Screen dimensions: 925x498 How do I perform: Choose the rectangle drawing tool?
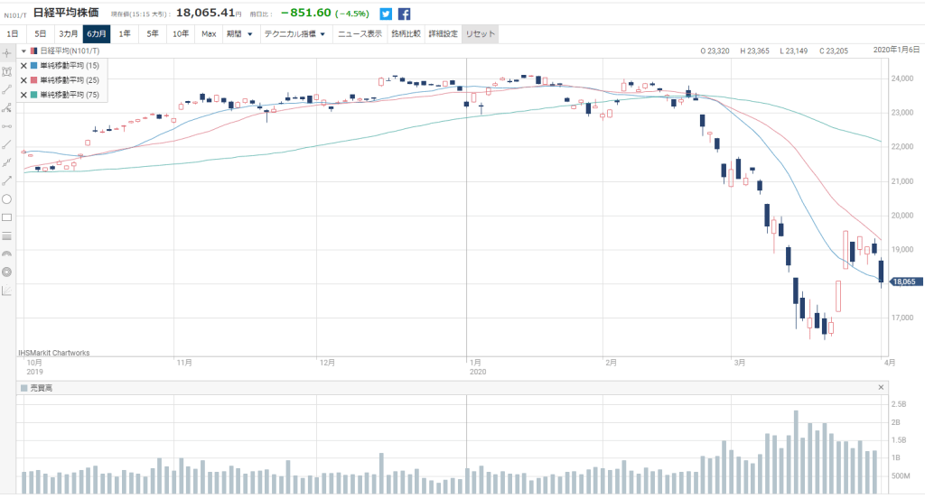click(x=6, y=217)
